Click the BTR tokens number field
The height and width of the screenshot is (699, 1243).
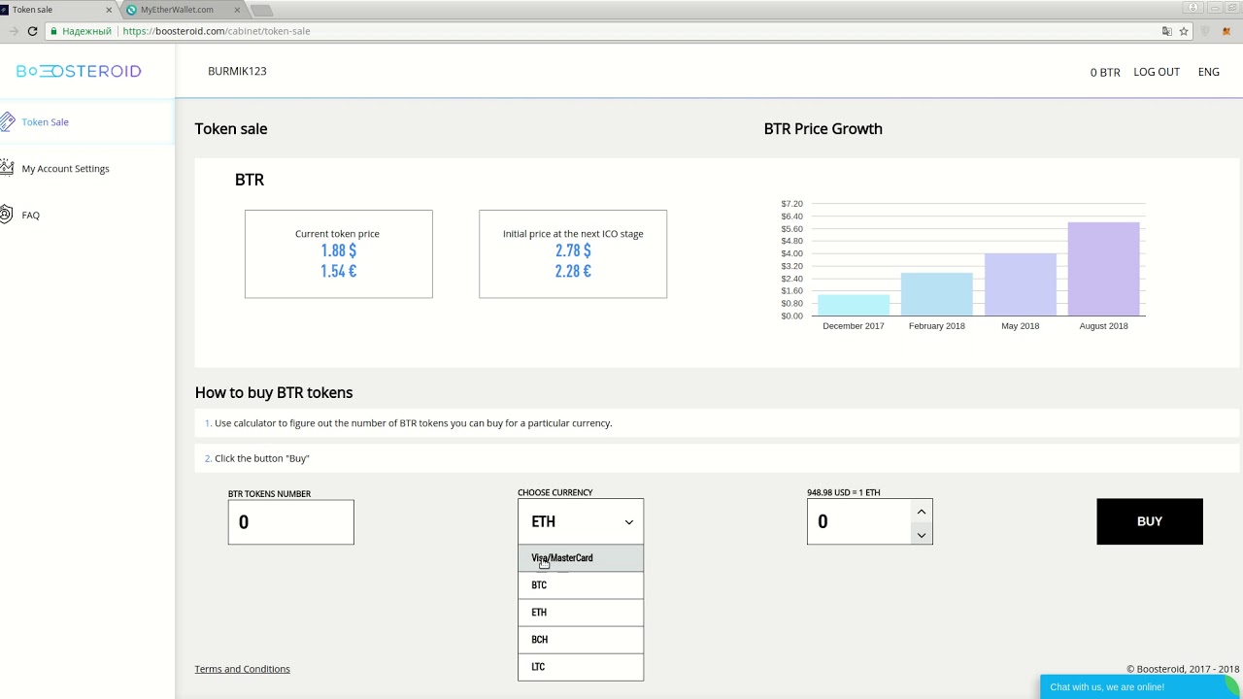(291, 522)
